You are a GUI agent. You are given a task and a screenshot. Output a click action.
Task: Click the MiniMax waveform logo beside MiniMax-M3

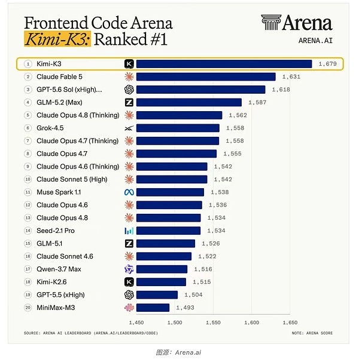point(129,308)
